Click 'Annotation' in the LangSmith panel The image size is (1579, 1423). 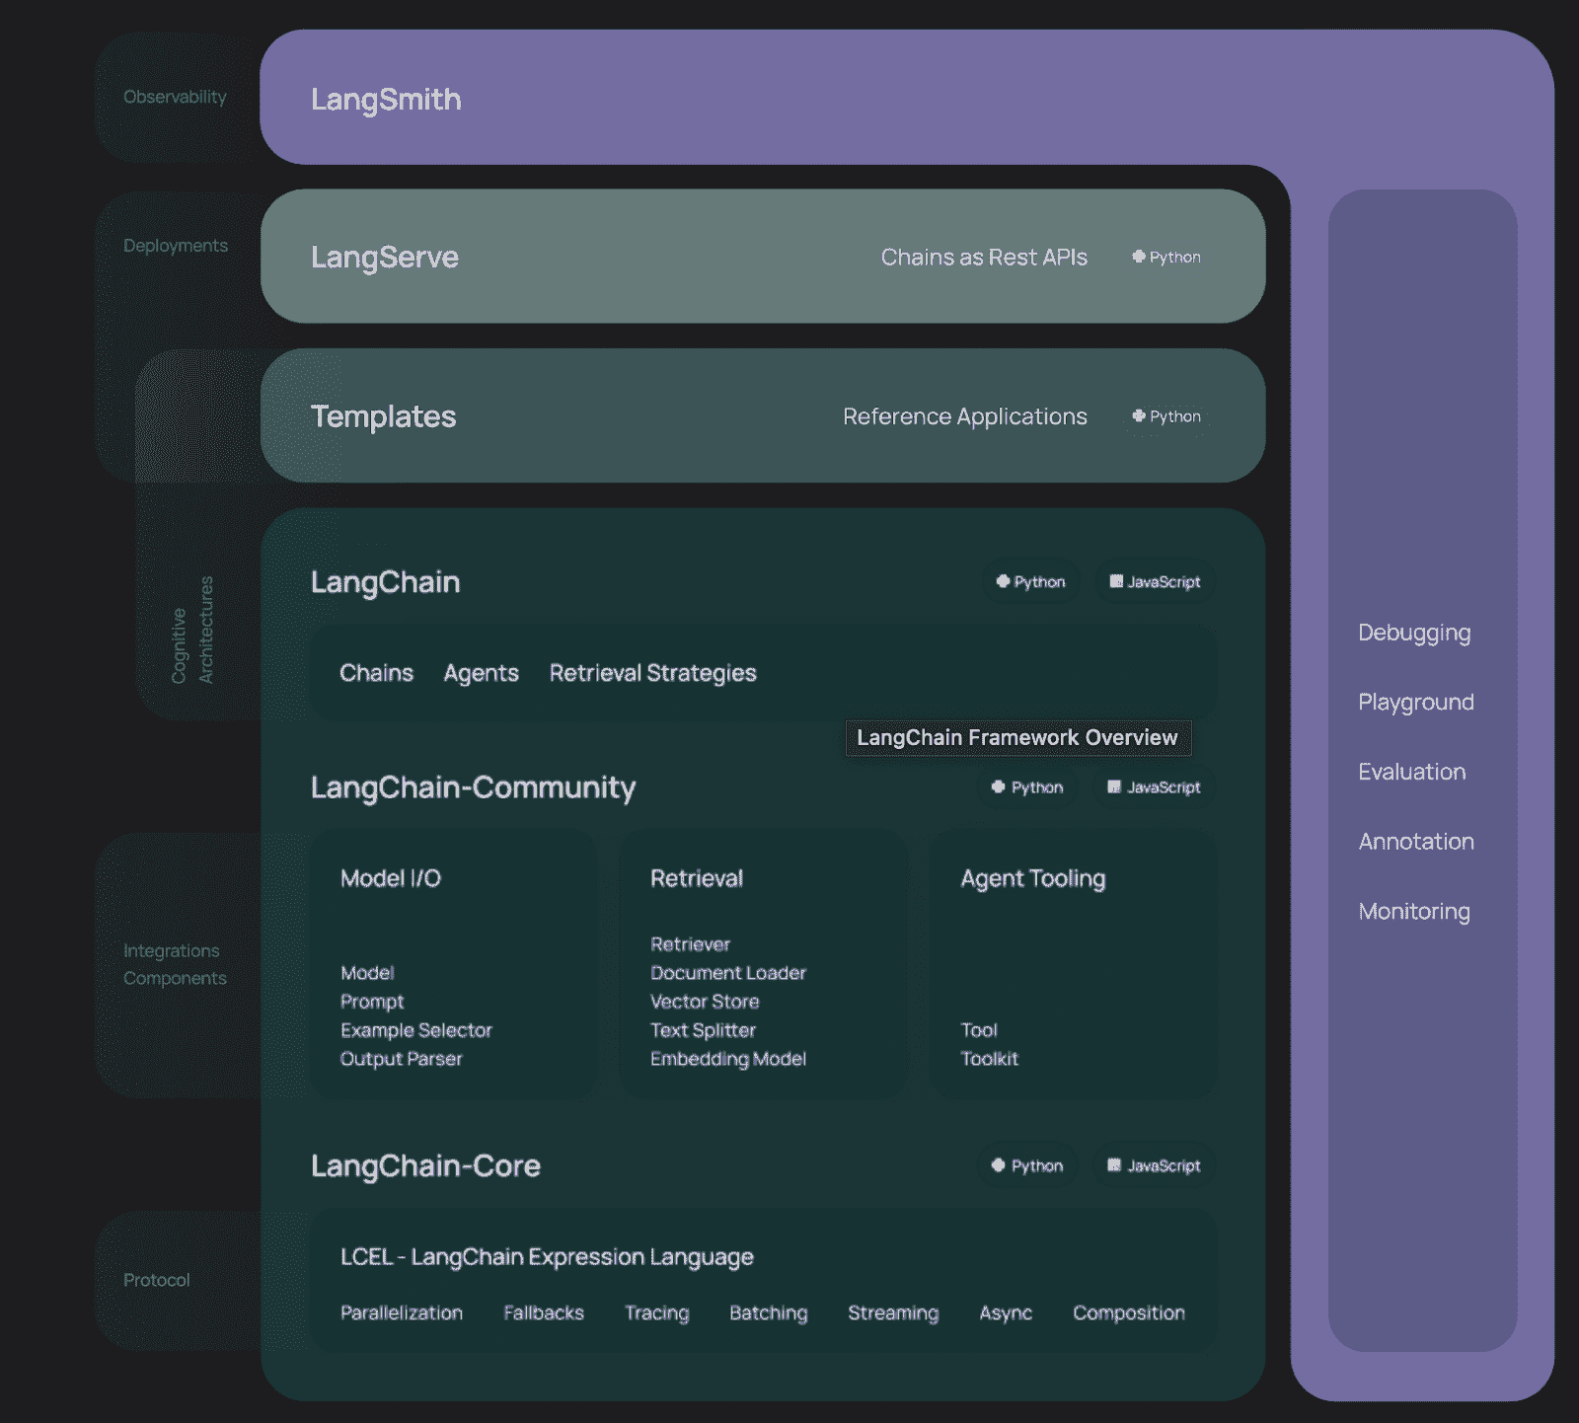pyautogui.click(x=1416, y=842)
